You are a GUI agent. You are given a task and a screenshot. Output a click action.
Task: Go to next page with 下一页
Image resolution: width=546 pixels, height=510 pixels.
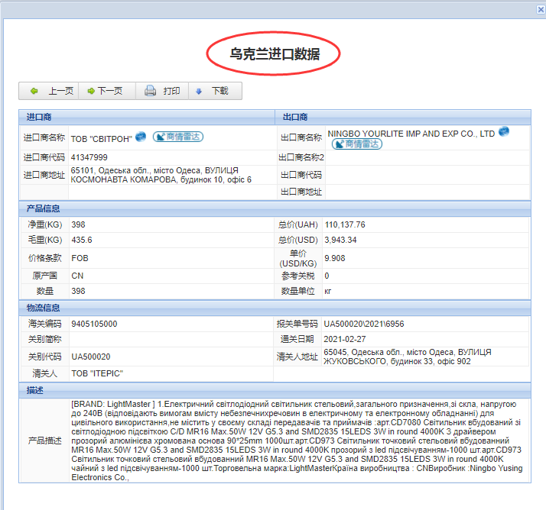(103, 91)
